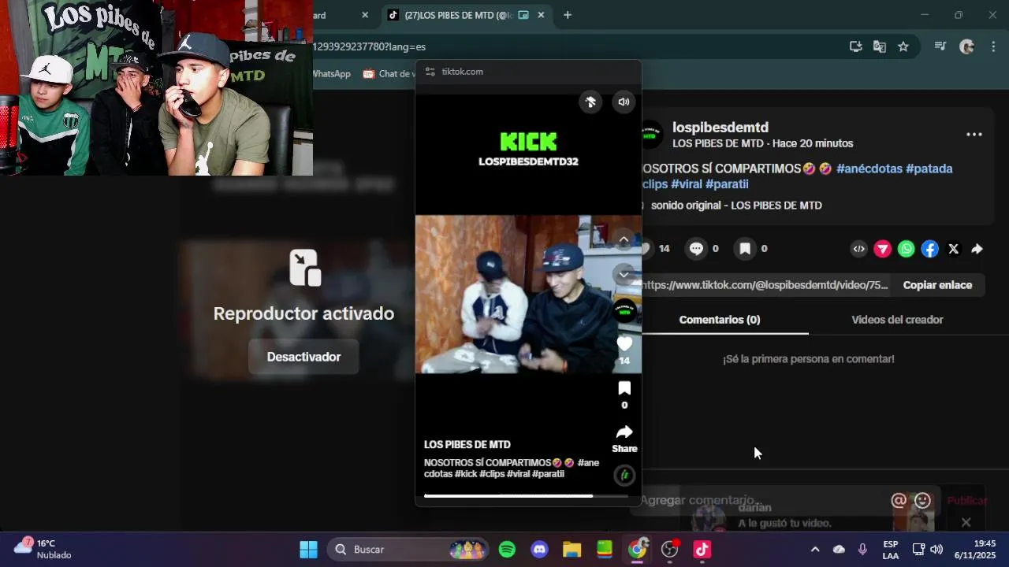1009x567 pixels.
Task: Open sonido original - LOS PIBES DE MTD
Action: tap(736, 206)
